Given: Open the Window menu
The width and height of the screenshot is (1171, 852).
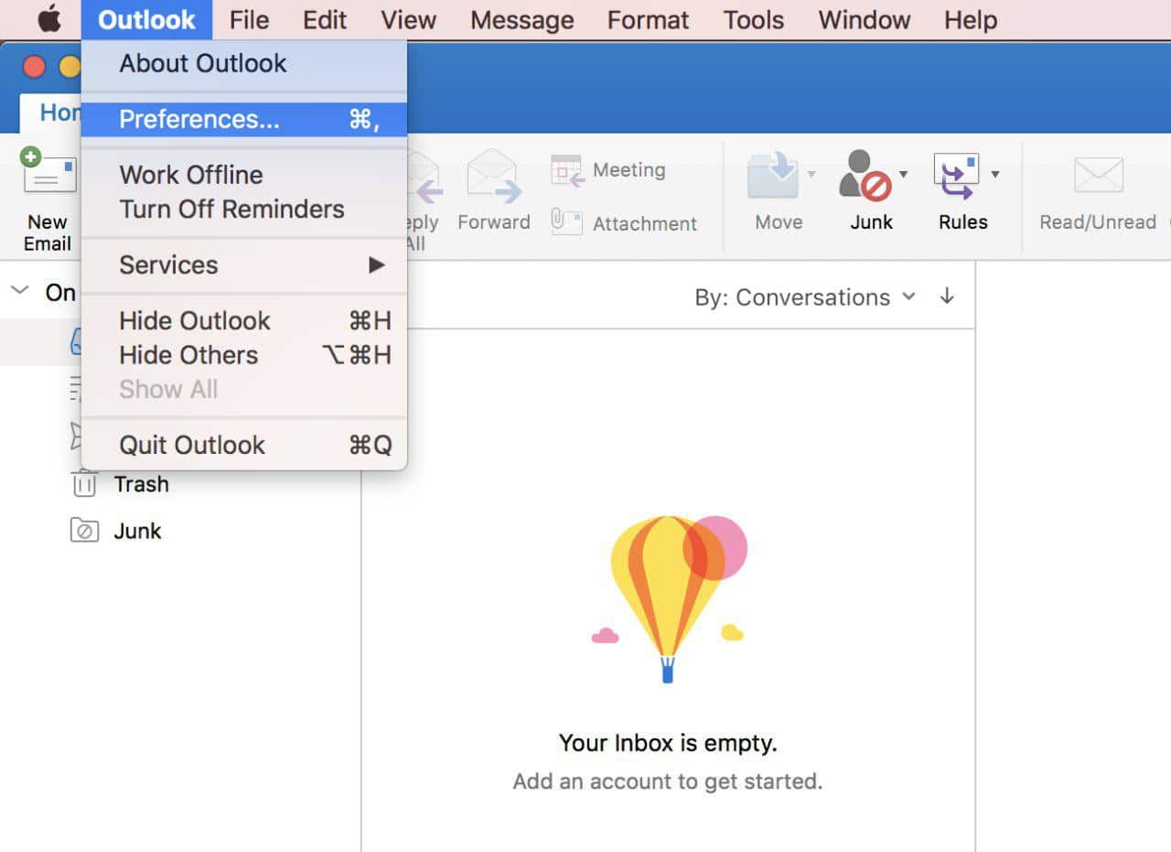Looking at the screenshot, I should pos(865,19).
